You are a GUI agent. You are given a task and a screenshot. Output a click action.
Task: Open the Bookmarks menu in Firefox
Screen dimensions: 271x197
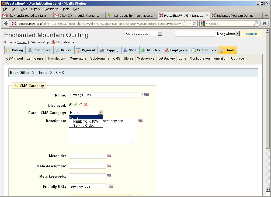[x=51, y=9]
